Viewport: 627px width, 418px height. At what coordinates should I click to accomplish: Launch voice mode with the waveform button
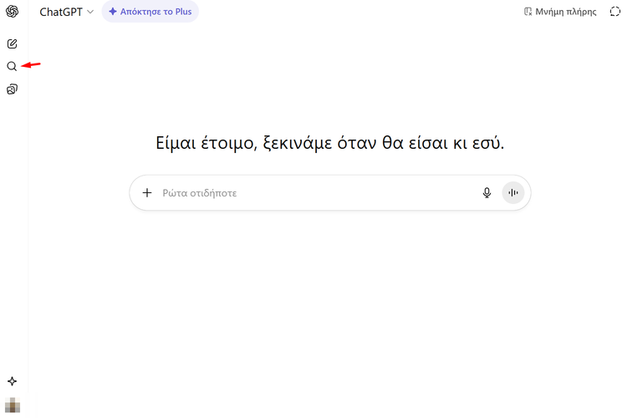[513, 192]
